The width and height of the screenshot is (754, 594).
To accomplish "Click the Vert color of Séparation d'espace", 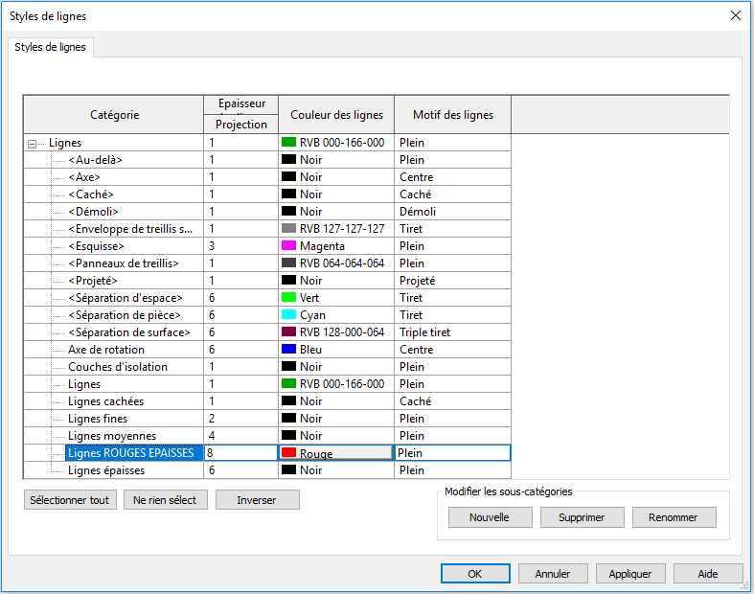I will pyautogui.click(x=335, y=298).
